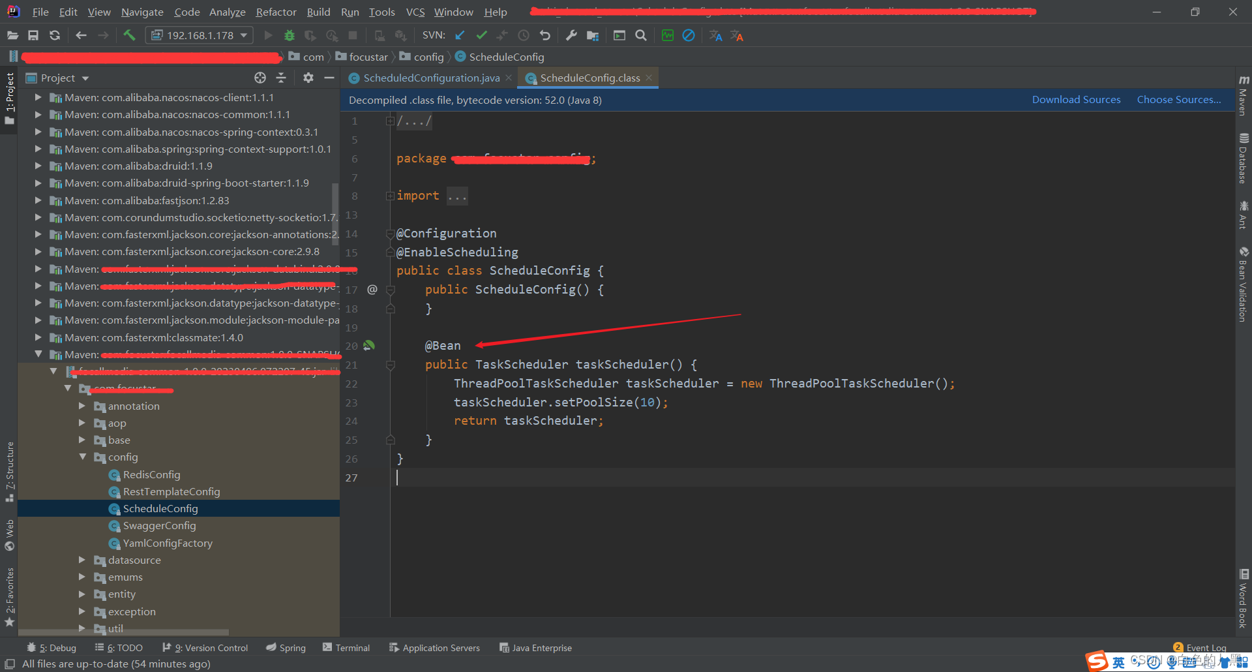The height and width of the screenshot is (672, 1252).
Task: Click Choose Sources in the decompiler banner
Action: (x=1178, y=99)
